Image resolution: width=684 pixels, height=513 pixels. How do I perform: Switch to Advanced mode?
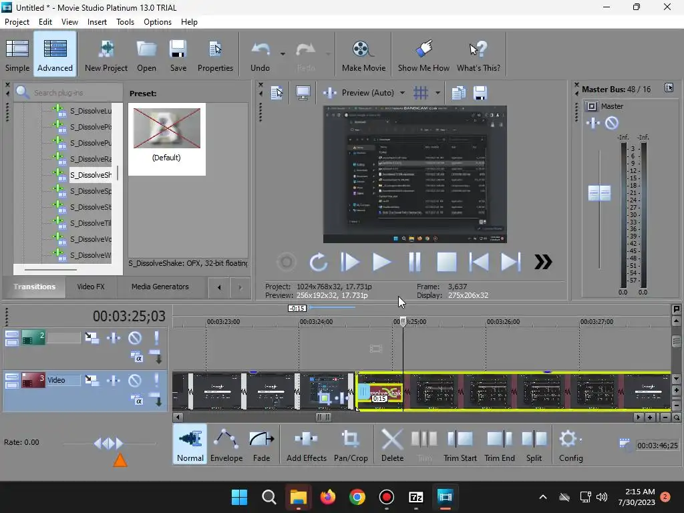(x=55, y=55)
